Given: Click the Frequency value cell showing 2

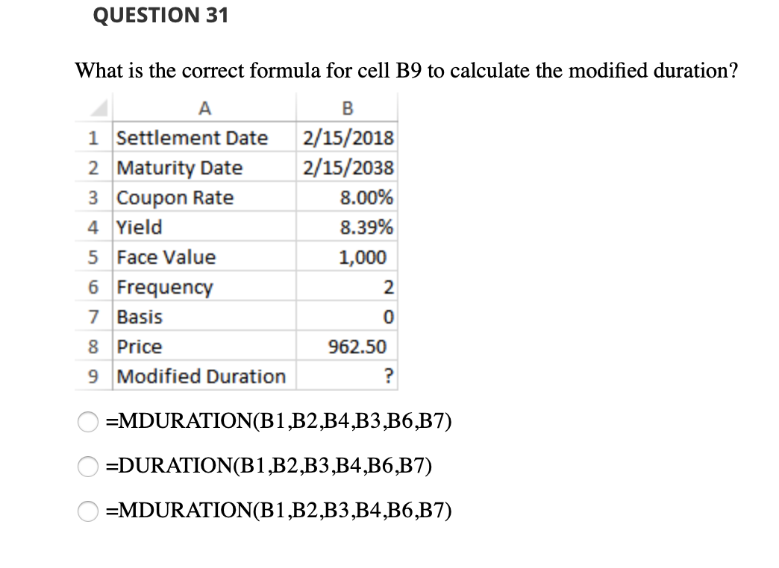Looking at the screenshot, I should click(347, 286).
